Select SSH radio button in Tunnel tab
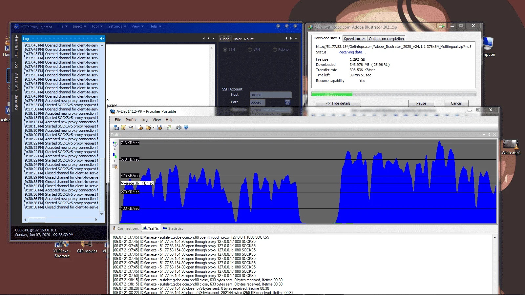The image size is (525, 295). (x=225, y=49)
